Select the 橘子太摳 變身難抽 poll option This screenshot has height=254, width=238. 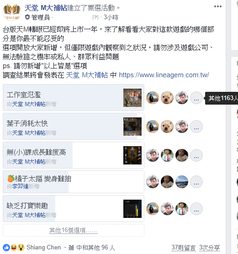click(x=74, y=181)
